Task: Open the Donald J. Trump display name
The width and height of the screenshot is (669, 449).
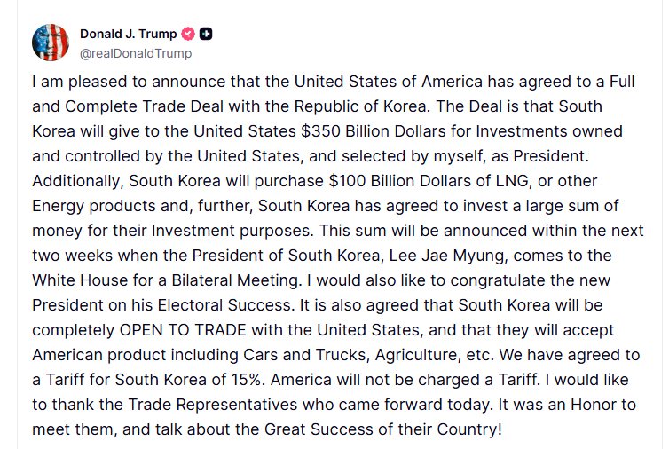Action: point(128,35)
